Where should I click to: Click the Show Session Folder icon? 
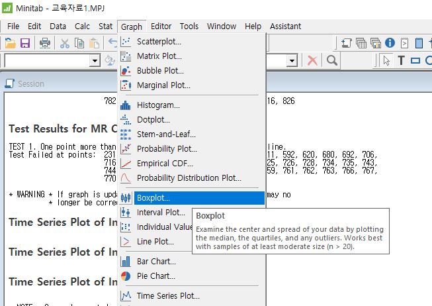[346, 43]
